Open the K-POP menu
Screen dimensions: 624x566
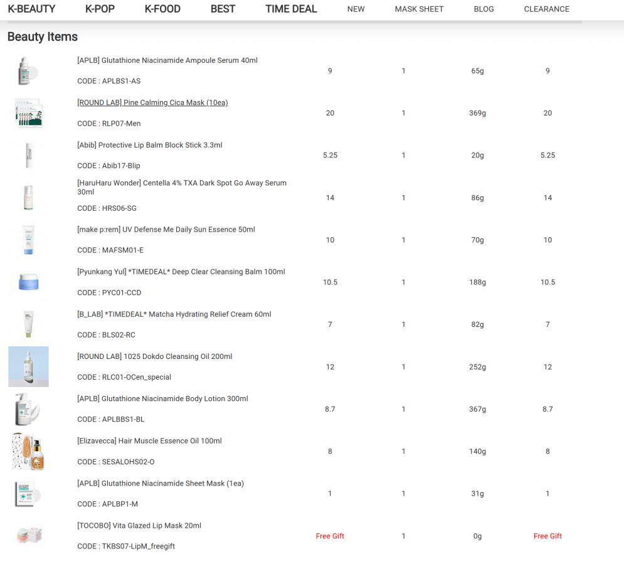tap(100, 9)
